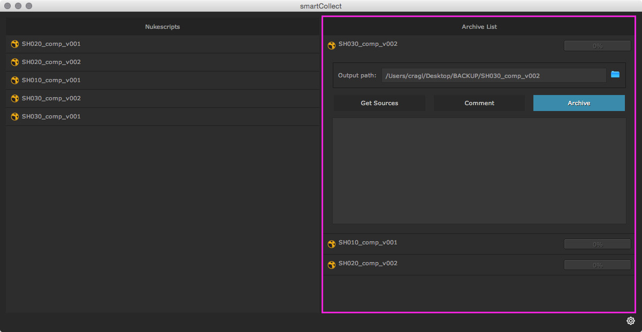The width and height of the screenshot is (642, 332).
Task: Click the Nuke icon of SH030_comp_v002 in Archive List
Action: [x=332, y=46]
